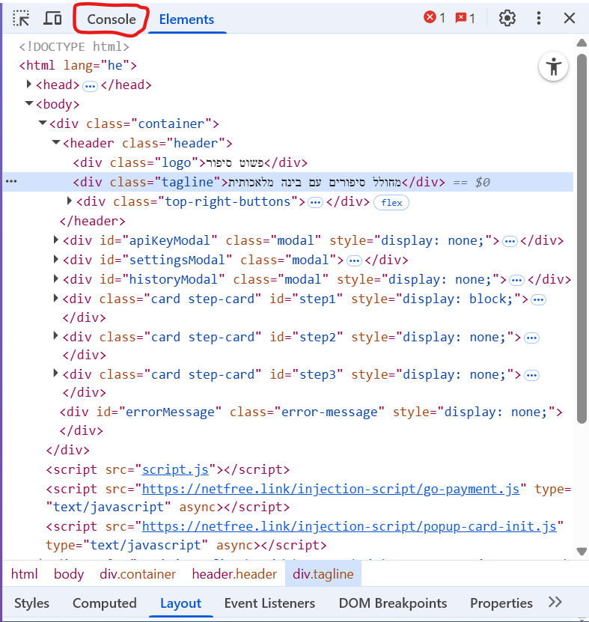The width and height of the screenshot is (589, 622).
Task: Click html in the breadcrumb bar
Action: (x=24, y=574)
